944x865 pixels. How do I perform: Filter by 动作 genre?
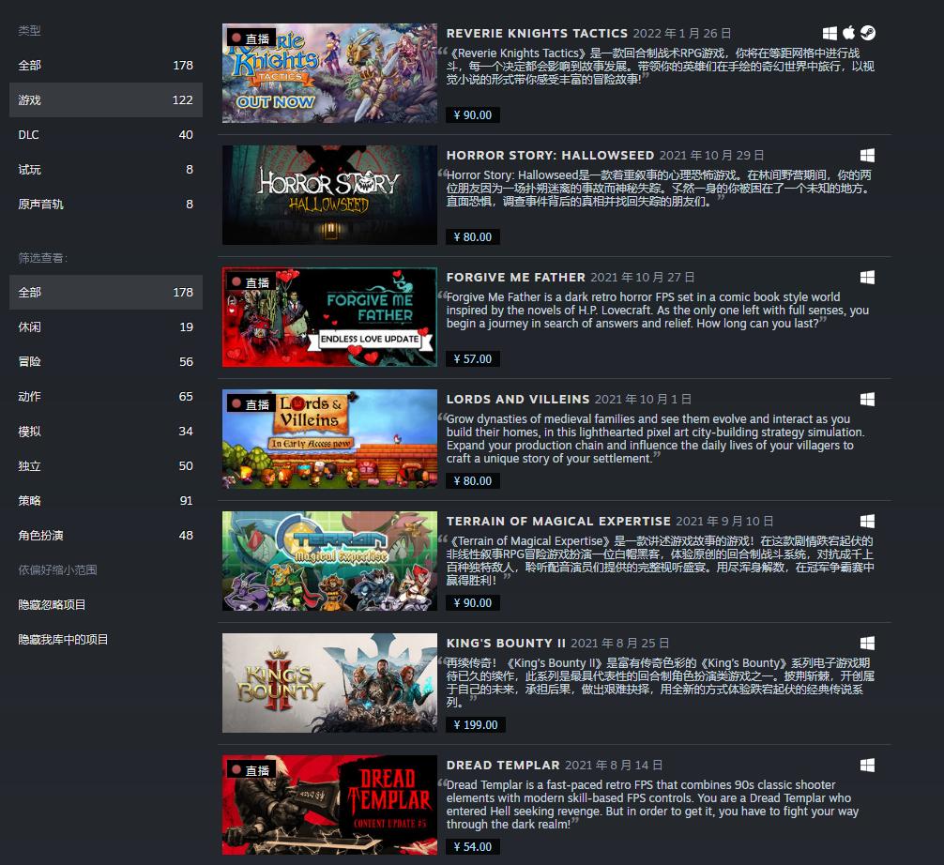tap(106, 397)
